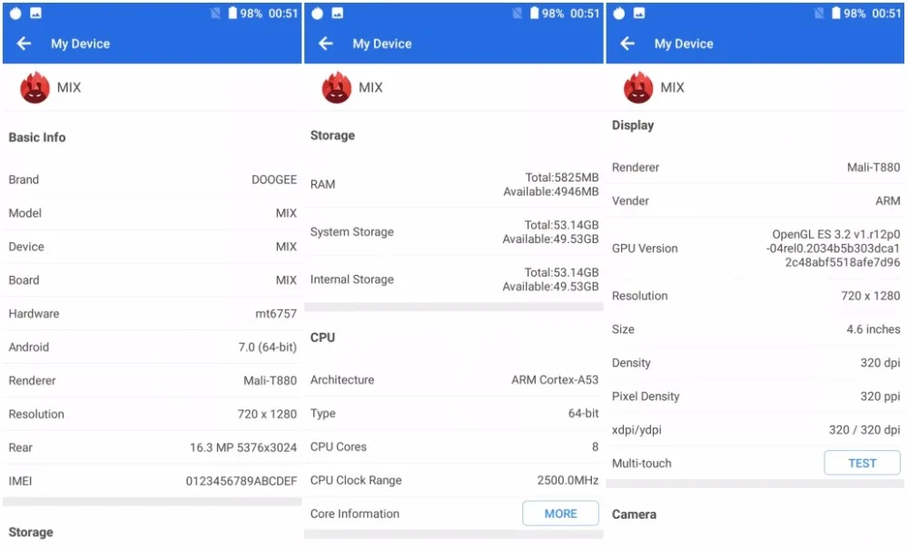Viewport: 908px width, 548px height.
Task: Tap no-SIM status icon on Basic Info screen
Action: (x=215, y=14)
